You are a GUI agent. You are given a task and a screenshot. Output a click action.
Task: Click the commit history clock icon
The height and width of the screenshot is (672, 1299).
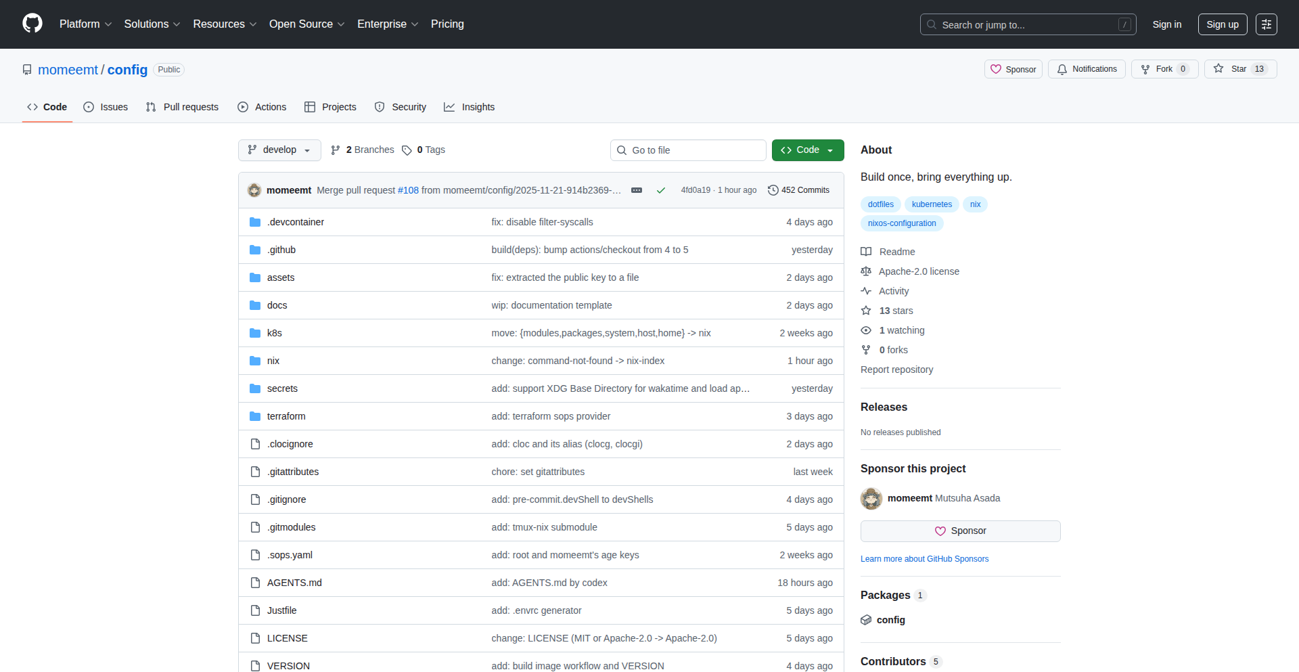(773, 190)
